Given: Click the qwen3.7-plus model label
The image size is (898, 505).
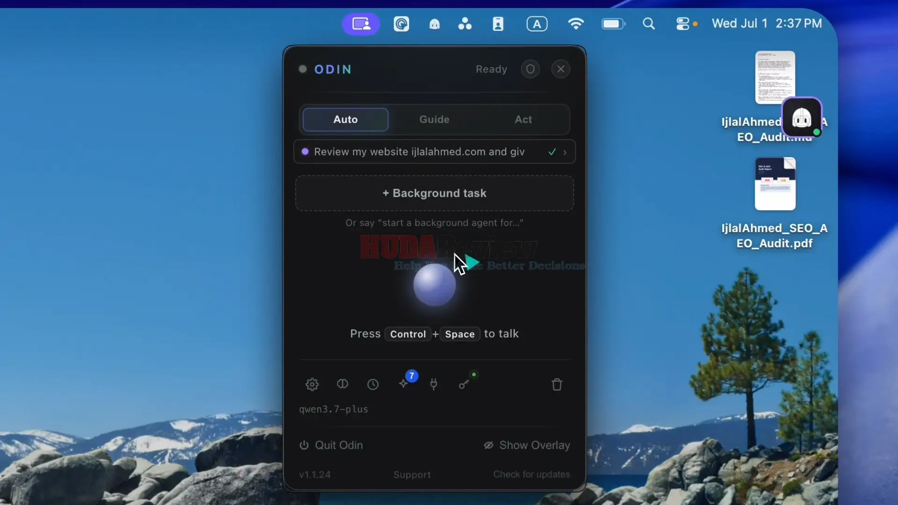Looking at the screenshot, I should click(334, 409).
